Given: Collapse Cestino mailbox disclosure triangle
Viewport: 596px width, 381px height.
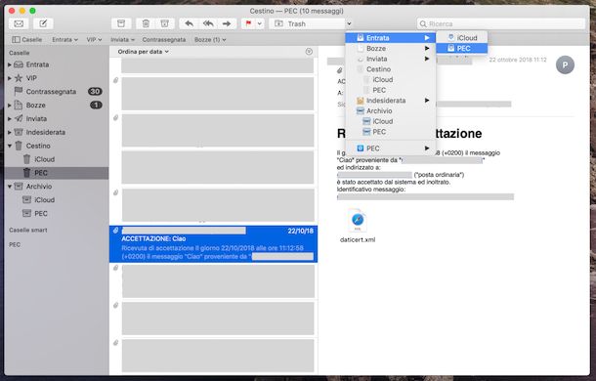Looking at the screenshot, I should 10,146.
